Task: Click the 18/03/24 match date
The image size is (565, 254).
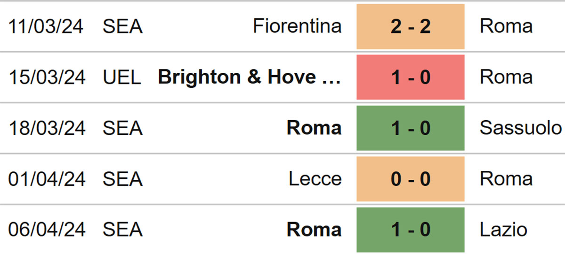Action: tap(46, 128)
